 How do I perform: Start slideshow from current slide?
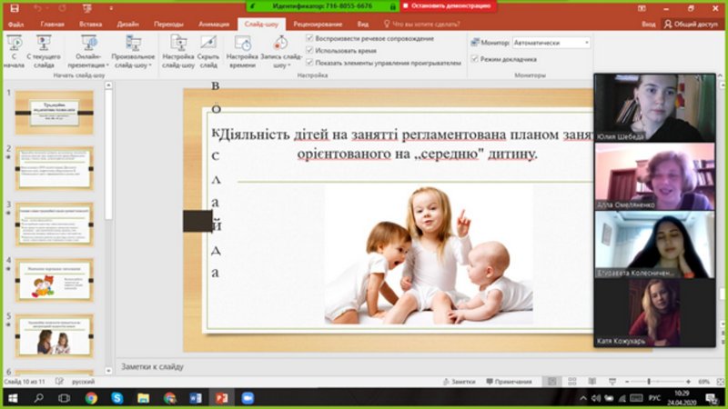[x=45, y=51]
